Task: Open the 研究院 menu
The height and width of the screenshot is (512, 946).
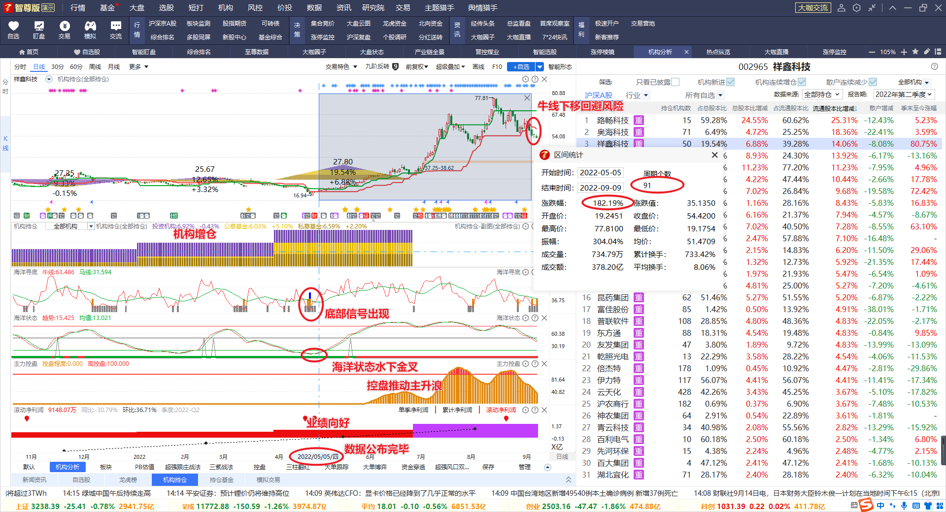Action: click(373, 8)
